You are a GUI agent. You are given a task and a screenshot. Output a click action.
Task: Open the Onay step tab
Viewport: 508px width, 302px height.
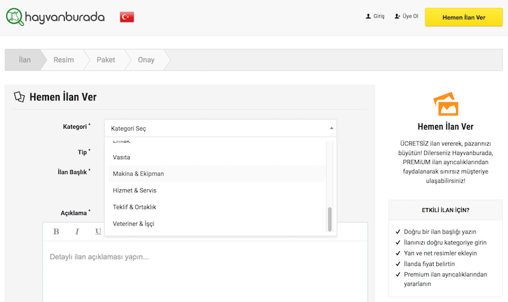pyautogui.click(x=146, y=60)
